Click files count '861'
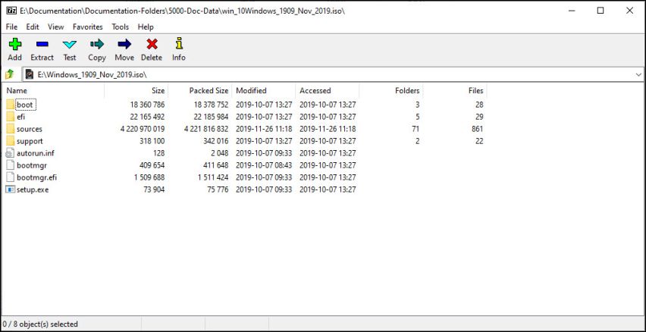This screenshot has width=646, height=332. [x=478, y=129]
